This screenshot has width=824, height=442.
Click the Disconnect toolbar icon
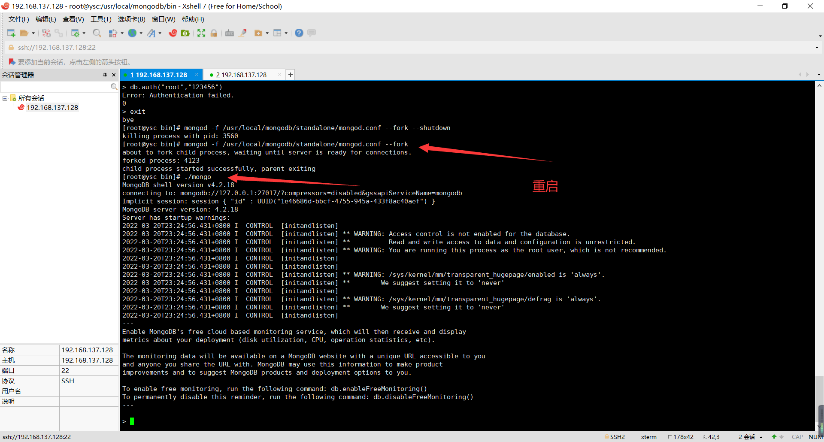pos(46,33)
